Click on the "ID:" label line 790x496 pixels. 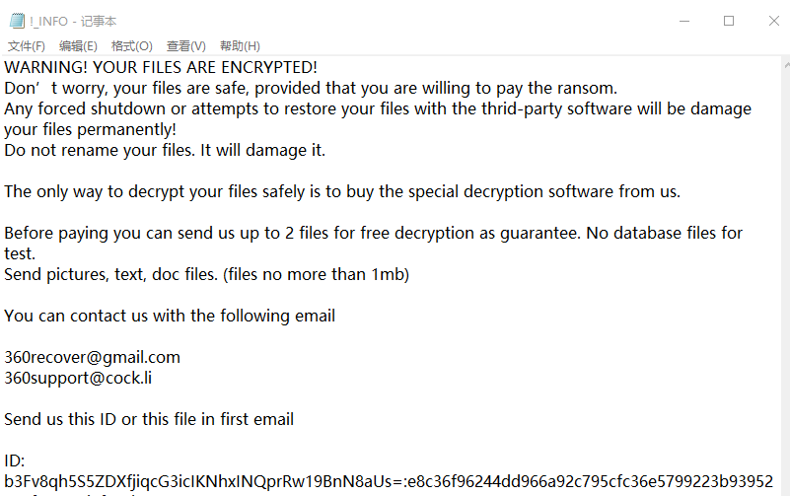[x=14, y=461]
